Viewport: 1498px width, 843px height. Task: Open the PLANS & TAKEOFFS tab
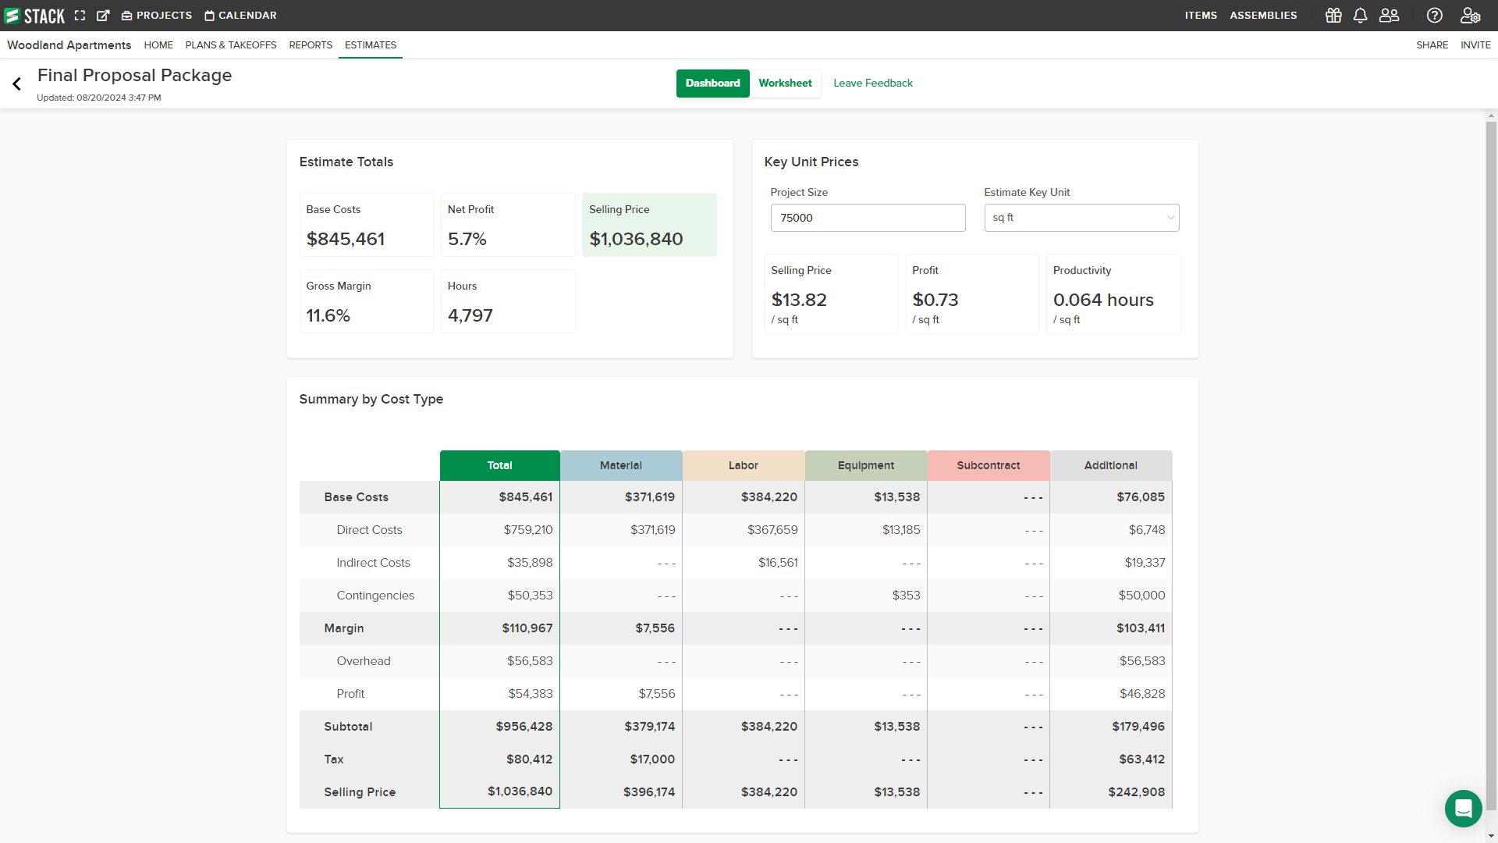click(231, 45)
